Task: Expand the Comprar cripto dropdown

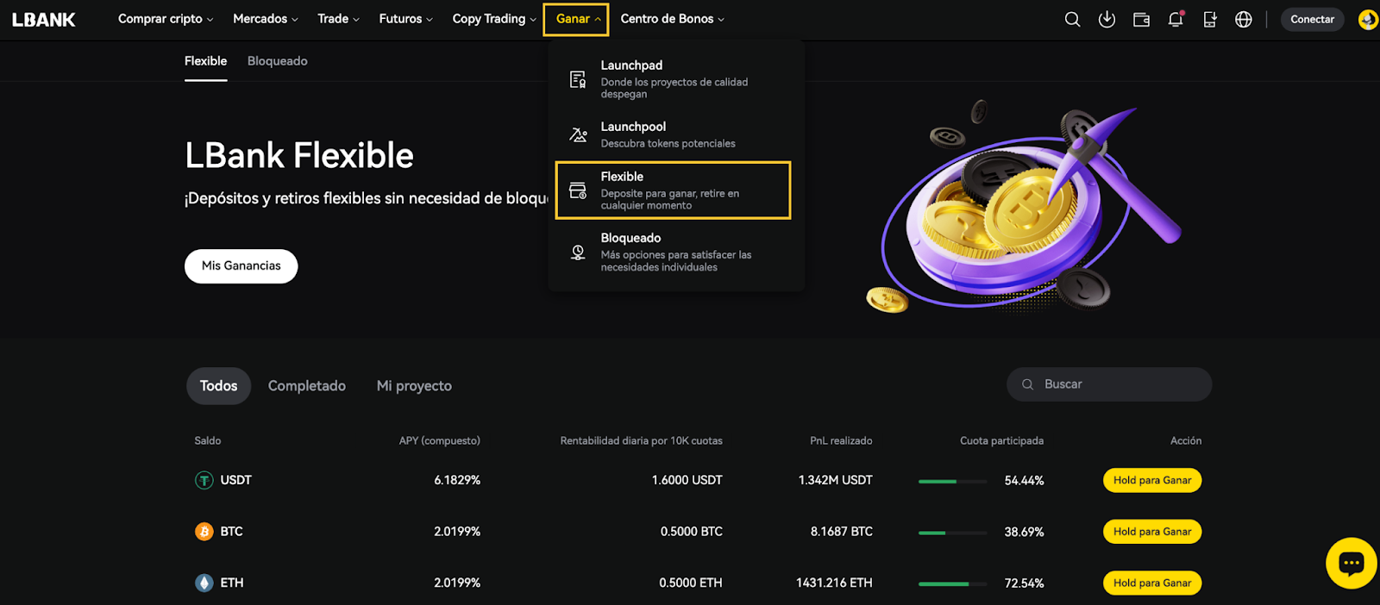Action: (166, 19)
